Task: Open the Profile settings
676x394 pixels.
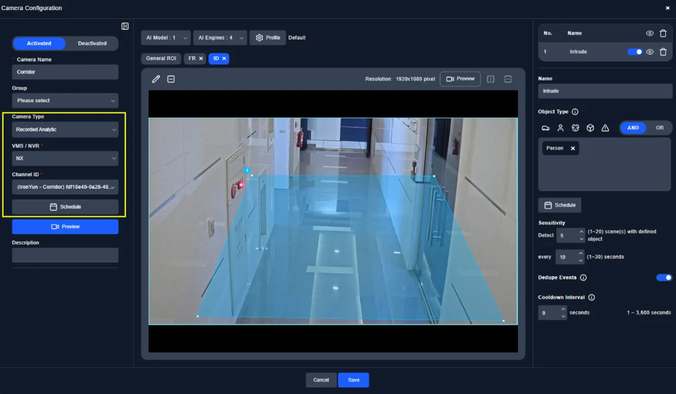Action: 268,38
